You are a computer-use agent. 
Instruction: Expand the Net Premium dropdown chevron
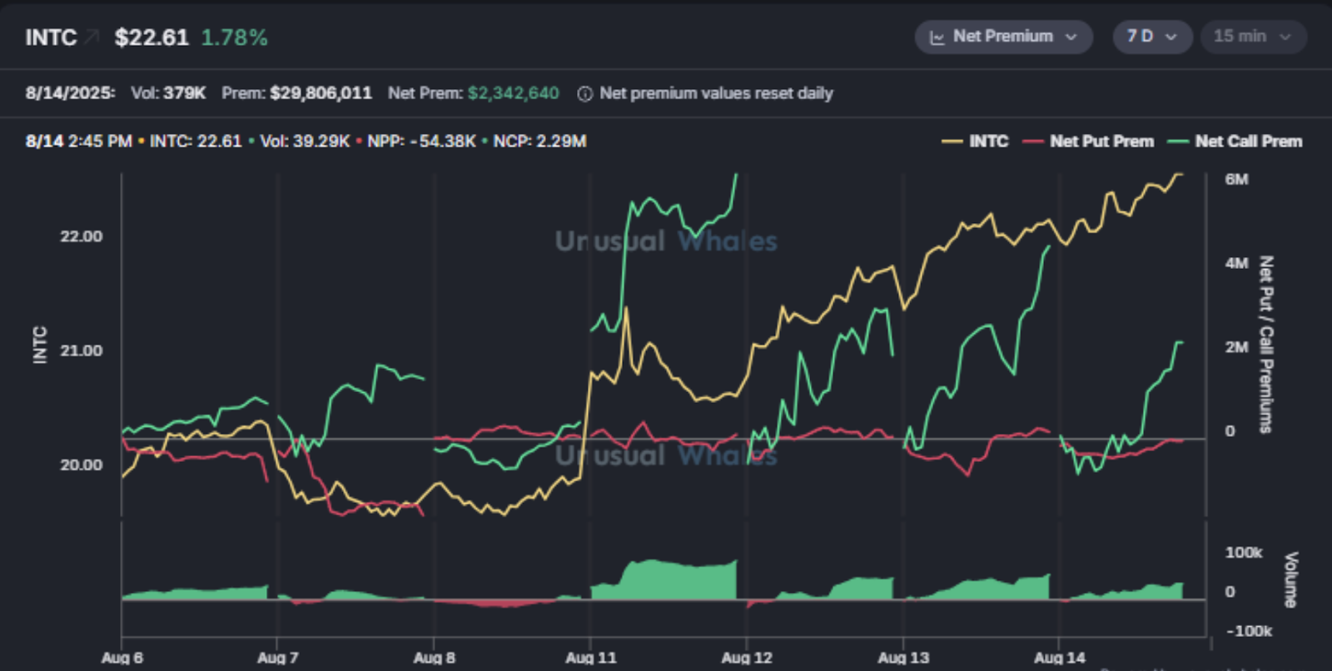1071,37
